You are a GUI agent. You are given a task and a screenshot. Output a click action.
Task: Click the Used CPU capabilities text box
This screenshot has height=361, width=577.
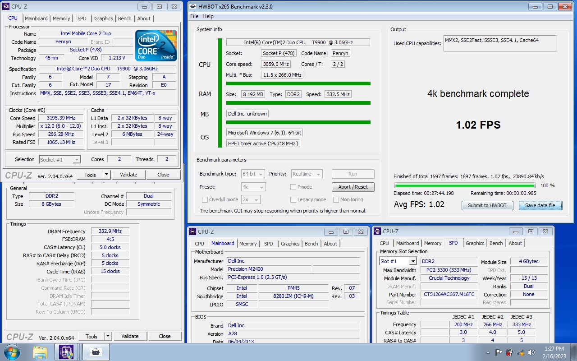coord(499,43)
